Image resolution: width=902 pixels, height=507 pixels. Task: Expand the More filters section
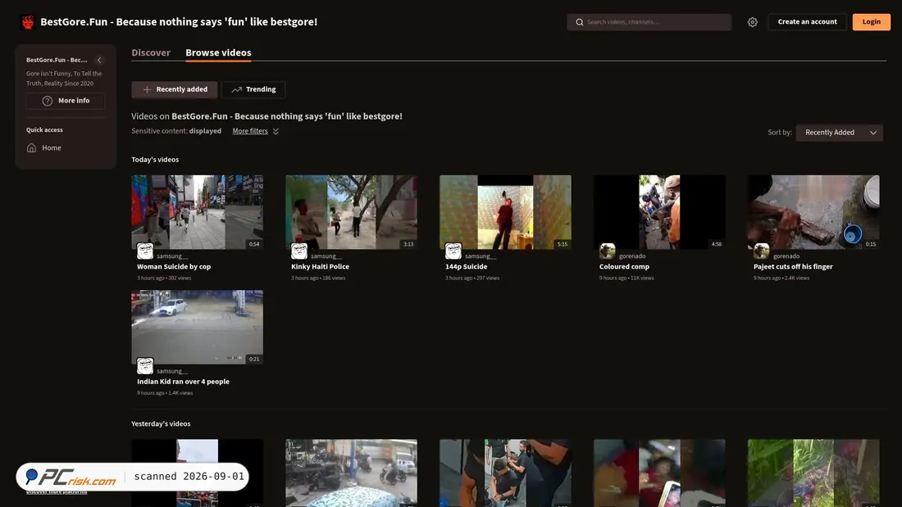coord(255,131)
